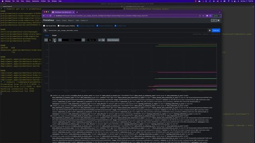Select the browser-preferred theme icon

[x=219, y=20]
